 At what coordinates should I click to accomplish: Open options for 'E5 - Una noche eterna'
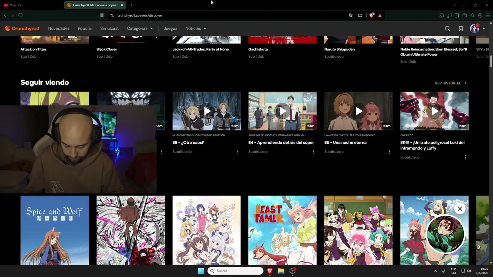click(389, 152)
